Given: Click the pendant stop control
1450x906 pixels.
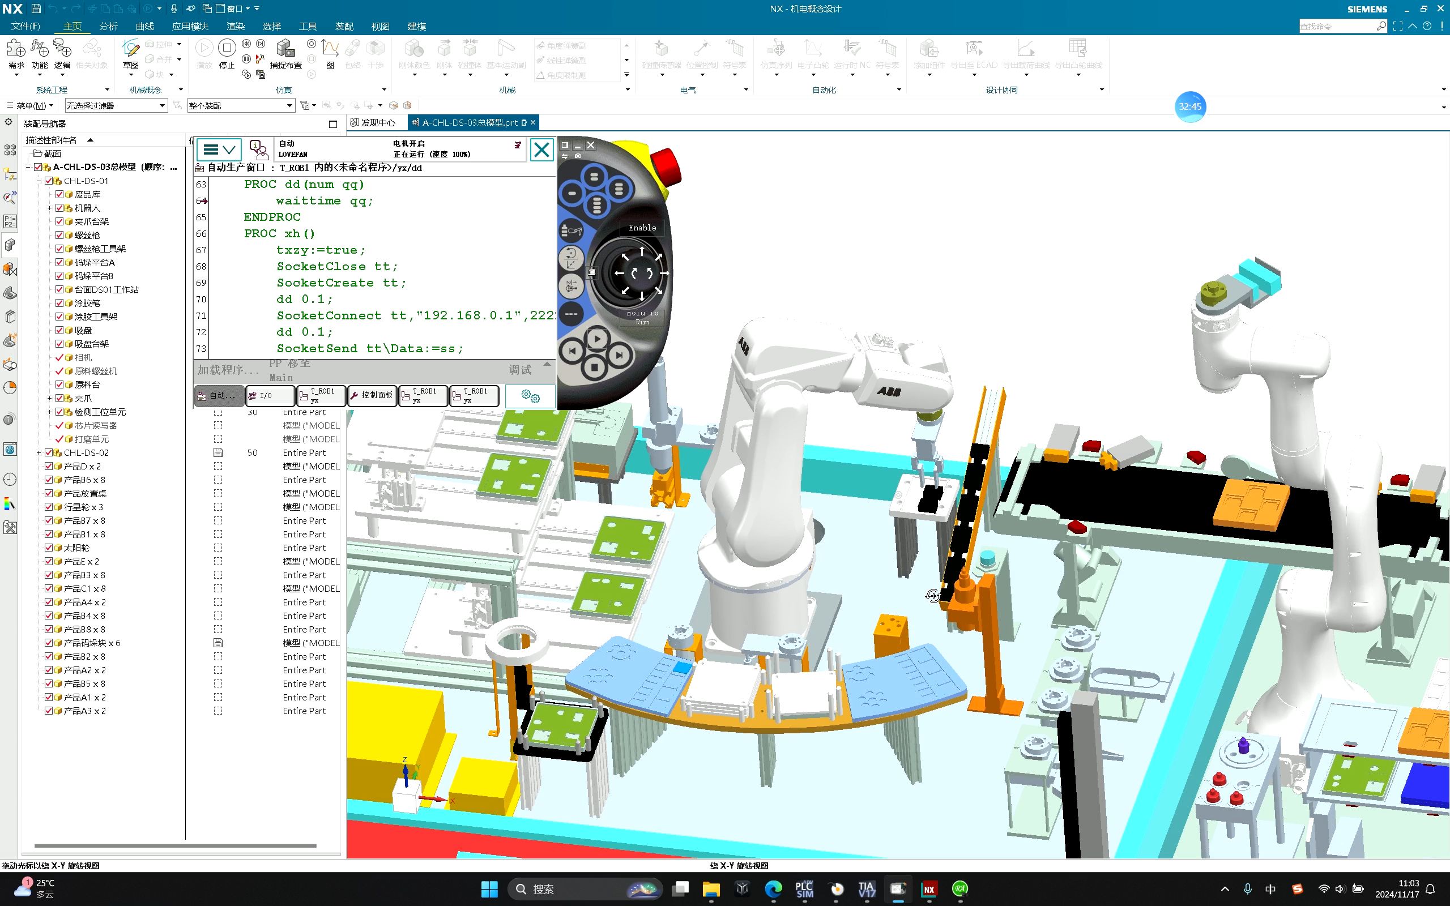Looking at the screenshot, I should pyautogui.click(x=594, y=367).
